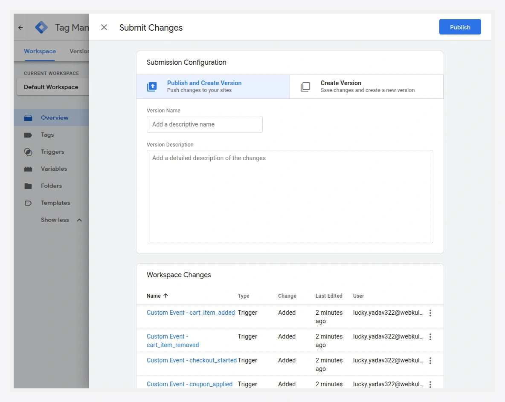Open the Variables menu item

pyautogui.click(x=51, y=169)
